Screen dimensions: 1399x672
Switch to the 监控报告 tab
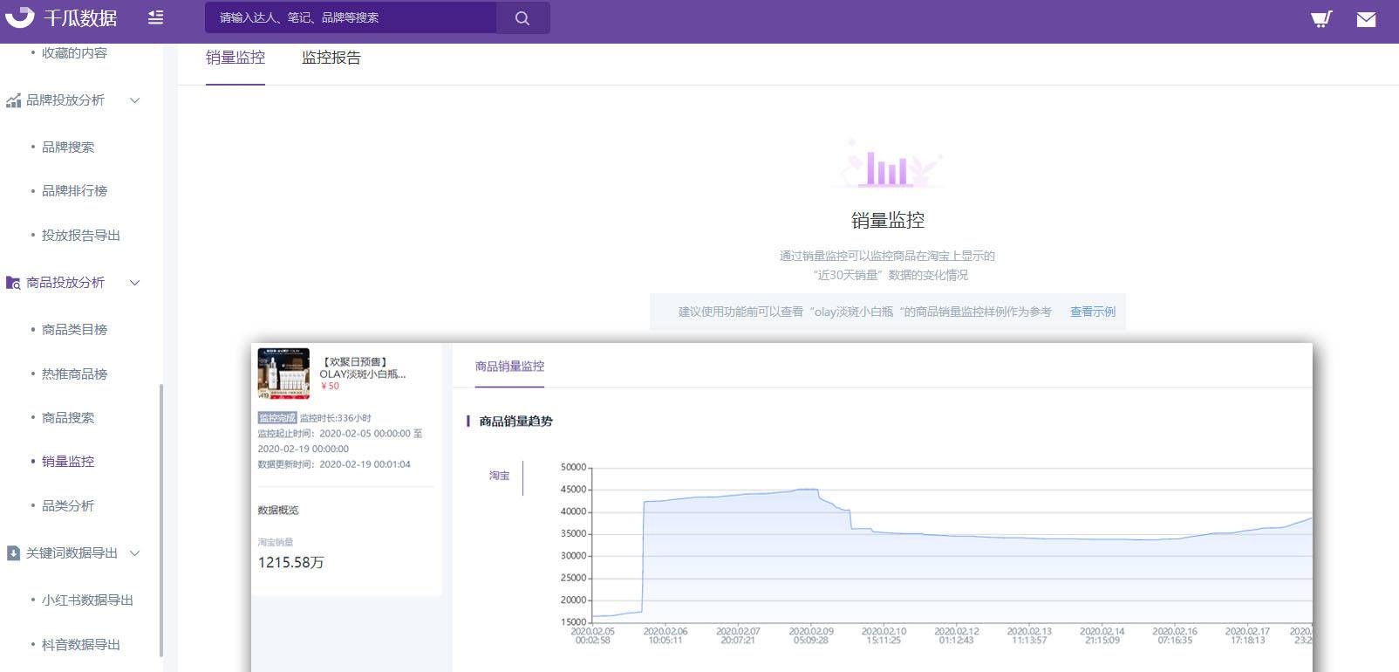click(331, 58)
